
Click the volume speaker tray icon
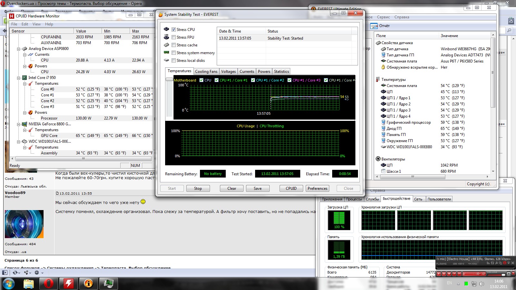click(x=481, y=284)
